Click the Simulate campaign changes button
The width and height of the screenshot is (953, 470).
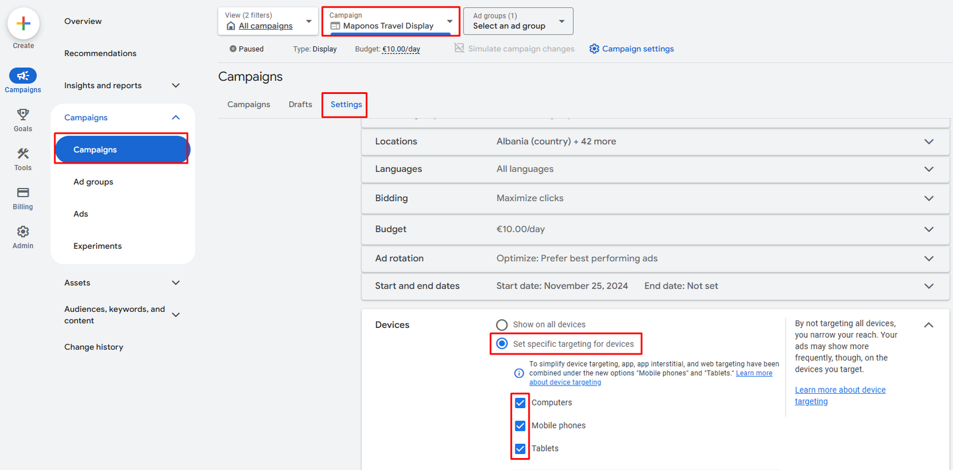(514, 49)
